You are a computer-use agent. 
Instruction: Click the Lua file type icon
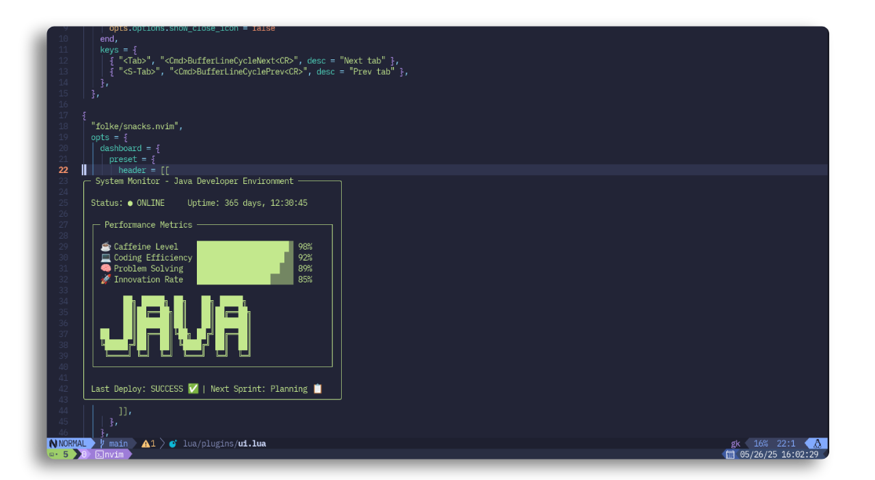coord(173,444)
